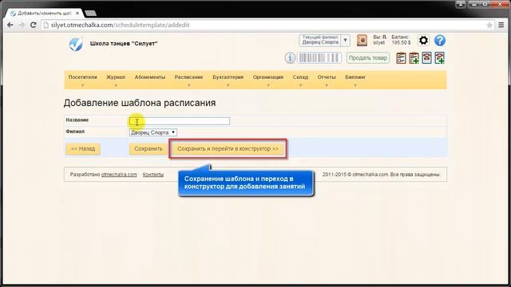Image resolution: width=511 pixels, height=287 pixels.
Task: Click the Баланс 195.50 $ text
Action: click(401, 40)
